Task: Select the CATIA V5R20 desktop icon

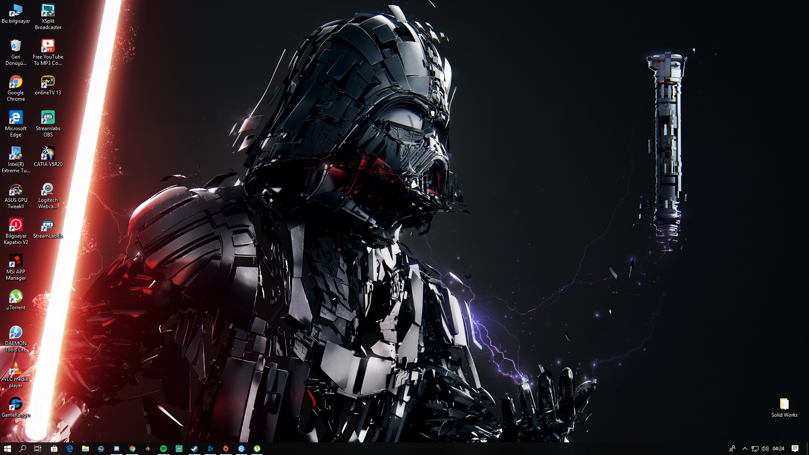Action: click(48, 154)
